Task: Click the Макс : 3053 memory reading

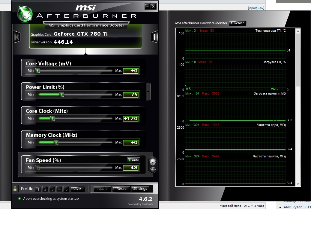Action: (211, 93)
